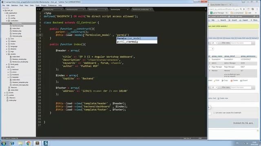
Task: Click the tab scroll left arrow
Action: click(38, 9)
